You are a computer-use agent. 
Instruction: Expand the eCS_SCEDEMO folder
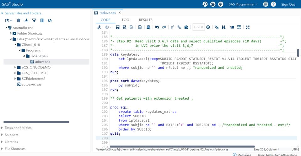click(x=15, y=73)
